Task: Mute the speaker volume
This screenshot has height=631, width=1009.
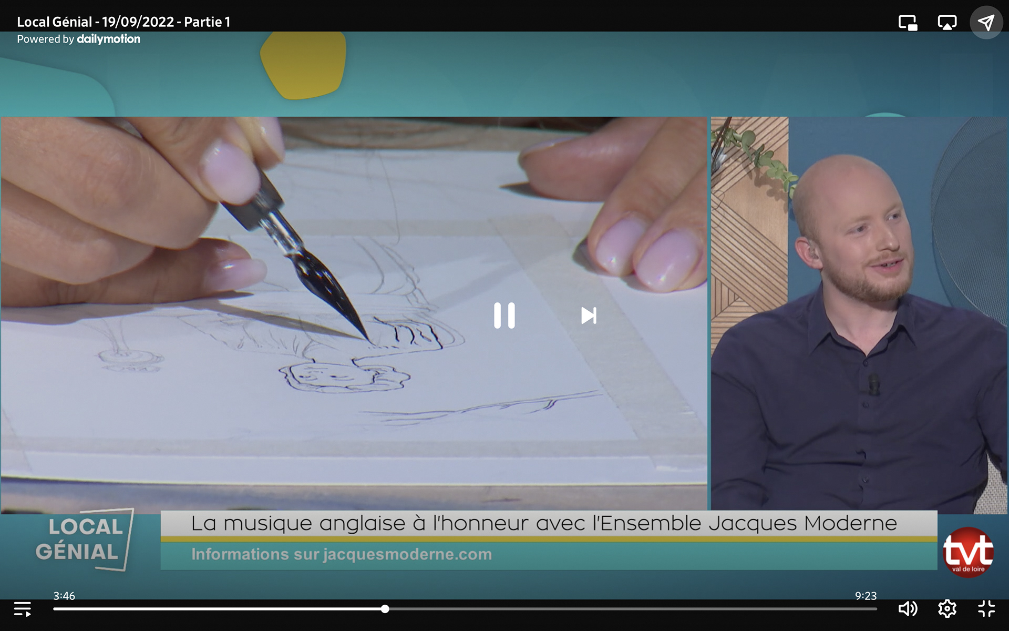Action: coord(908,609)
